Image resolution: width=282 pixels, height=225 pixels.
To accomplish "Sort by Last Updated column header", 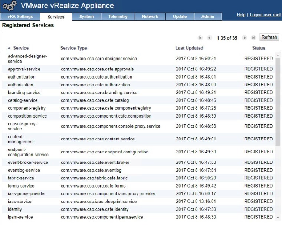I will coord(189,48).
